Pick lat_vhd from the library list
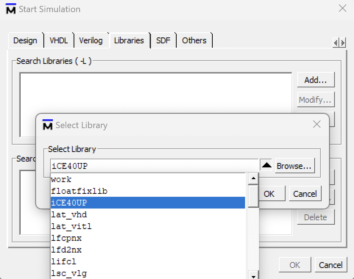Image resolution: width=354 pixels, height=279 pixels. pos(148,215)
